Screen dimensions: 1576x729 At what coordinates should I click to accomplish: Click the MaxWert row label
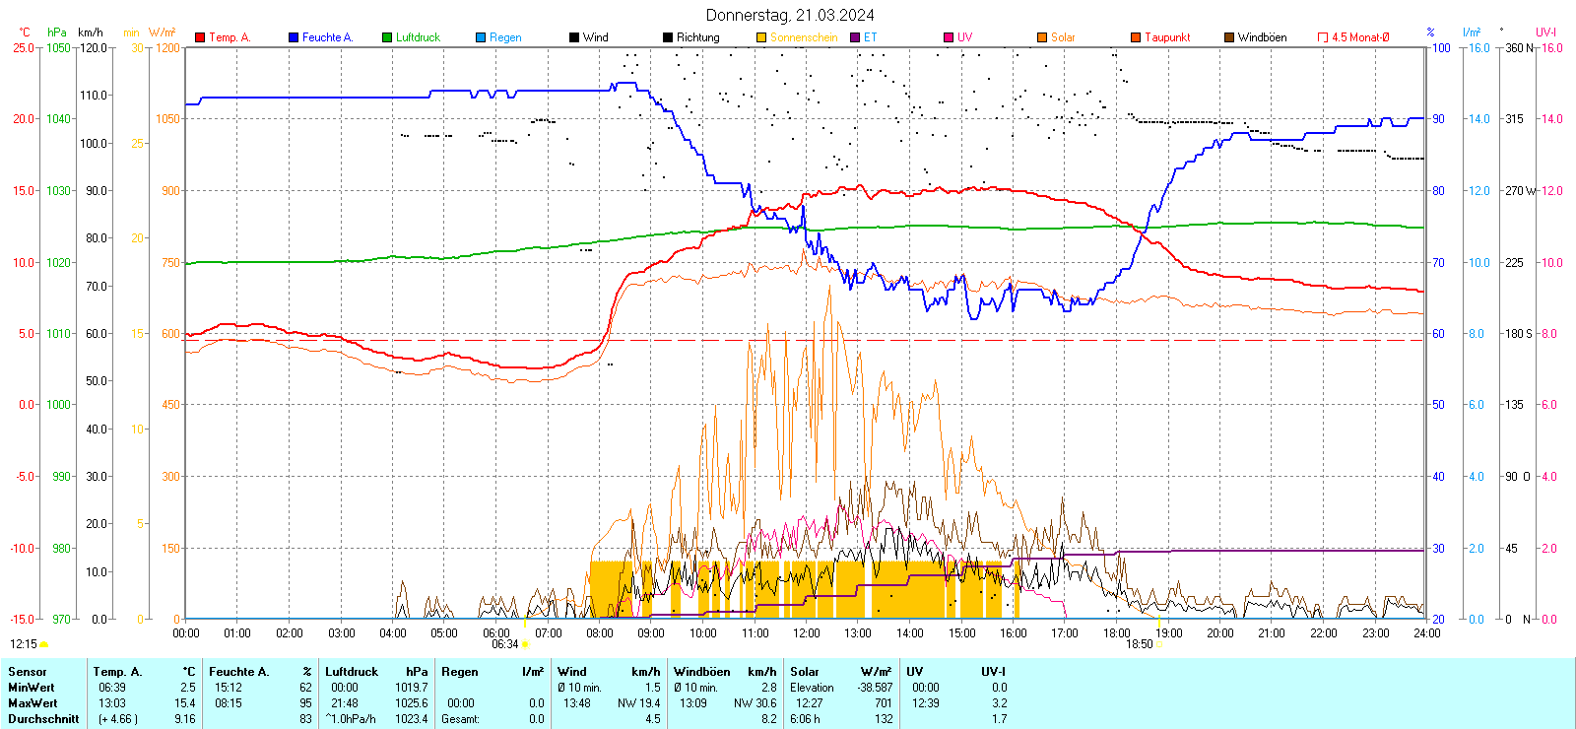(33, 703)
